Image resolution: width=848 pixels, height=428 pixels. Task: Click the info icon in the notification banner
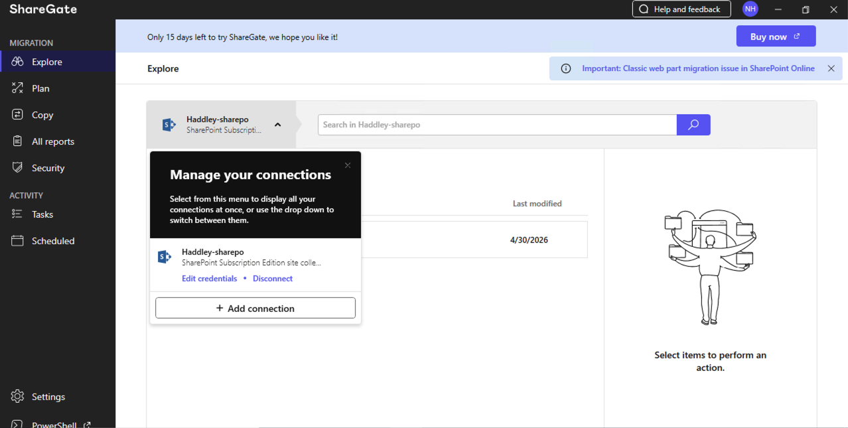pos(566,68)
